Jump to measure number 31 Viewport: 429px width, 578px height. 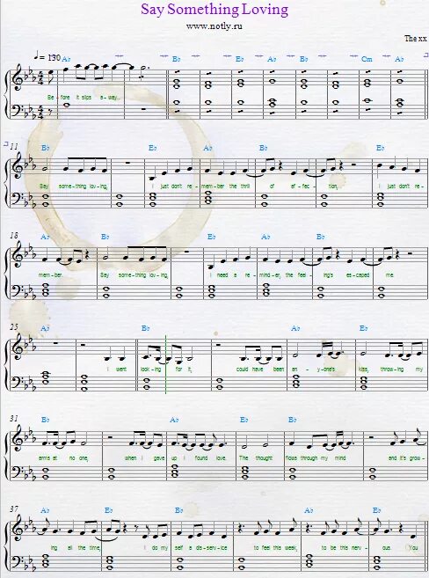click(x=13, y=419)
